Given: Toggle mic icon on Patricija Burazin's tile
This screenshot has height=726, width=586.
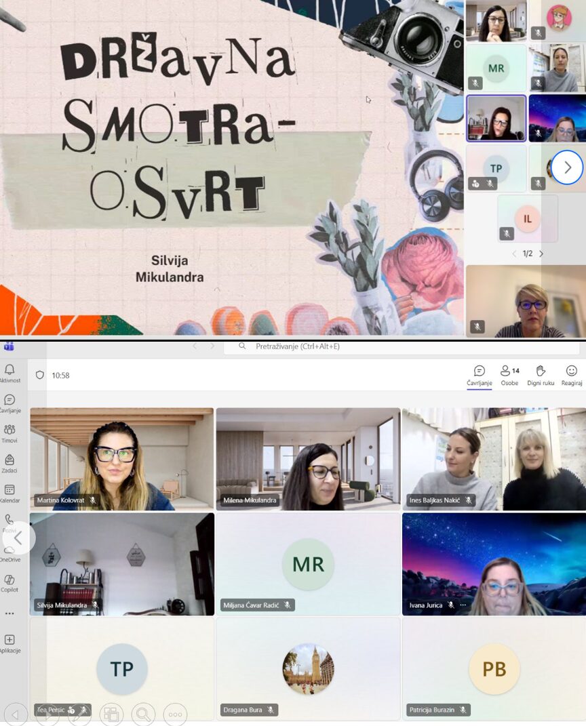Looking at the screenshot, I should 463,710.
